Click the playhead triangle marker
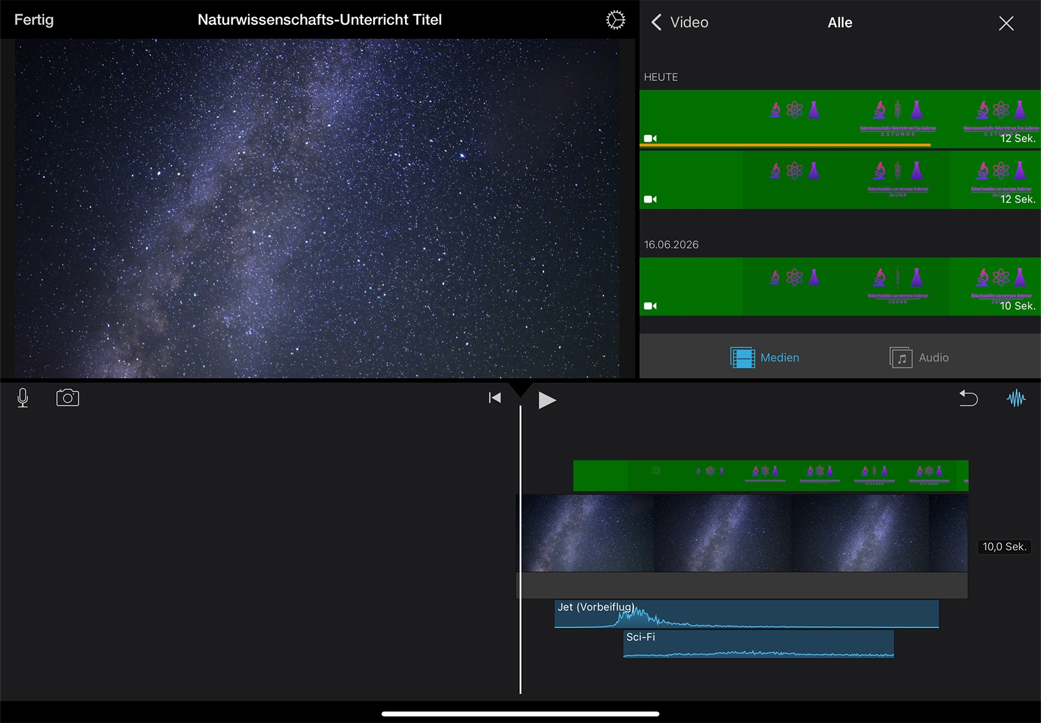The height and width of the screenshot is (723, 1041). (x=520, y=389)
